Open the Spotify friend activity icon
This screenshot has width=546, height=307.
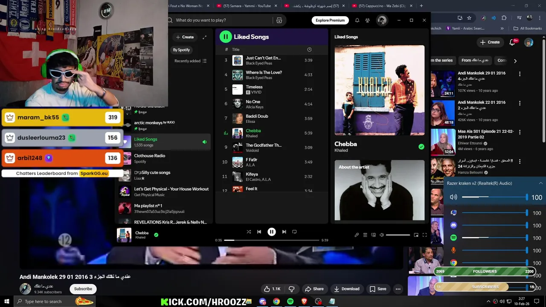(x=367, y=20)
